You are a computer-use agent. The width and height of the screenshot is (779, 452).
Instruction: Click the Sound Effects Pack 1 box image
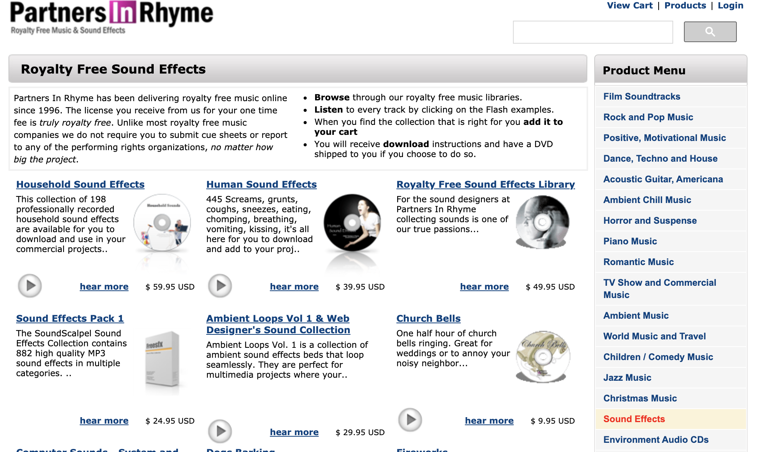pos(162,359)
